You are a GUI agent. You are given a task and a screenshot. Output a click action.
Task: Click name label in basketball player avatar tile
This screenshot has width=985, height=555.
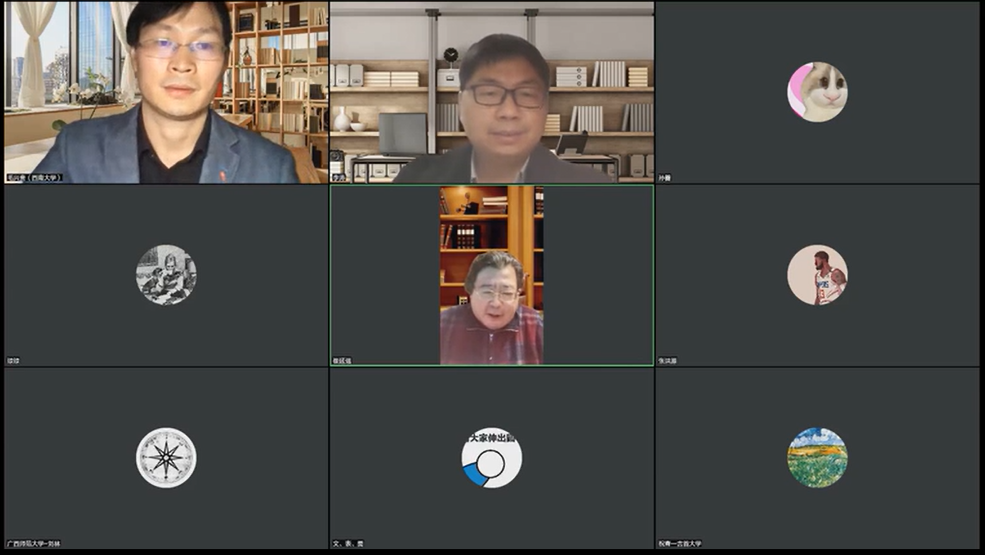667,361
